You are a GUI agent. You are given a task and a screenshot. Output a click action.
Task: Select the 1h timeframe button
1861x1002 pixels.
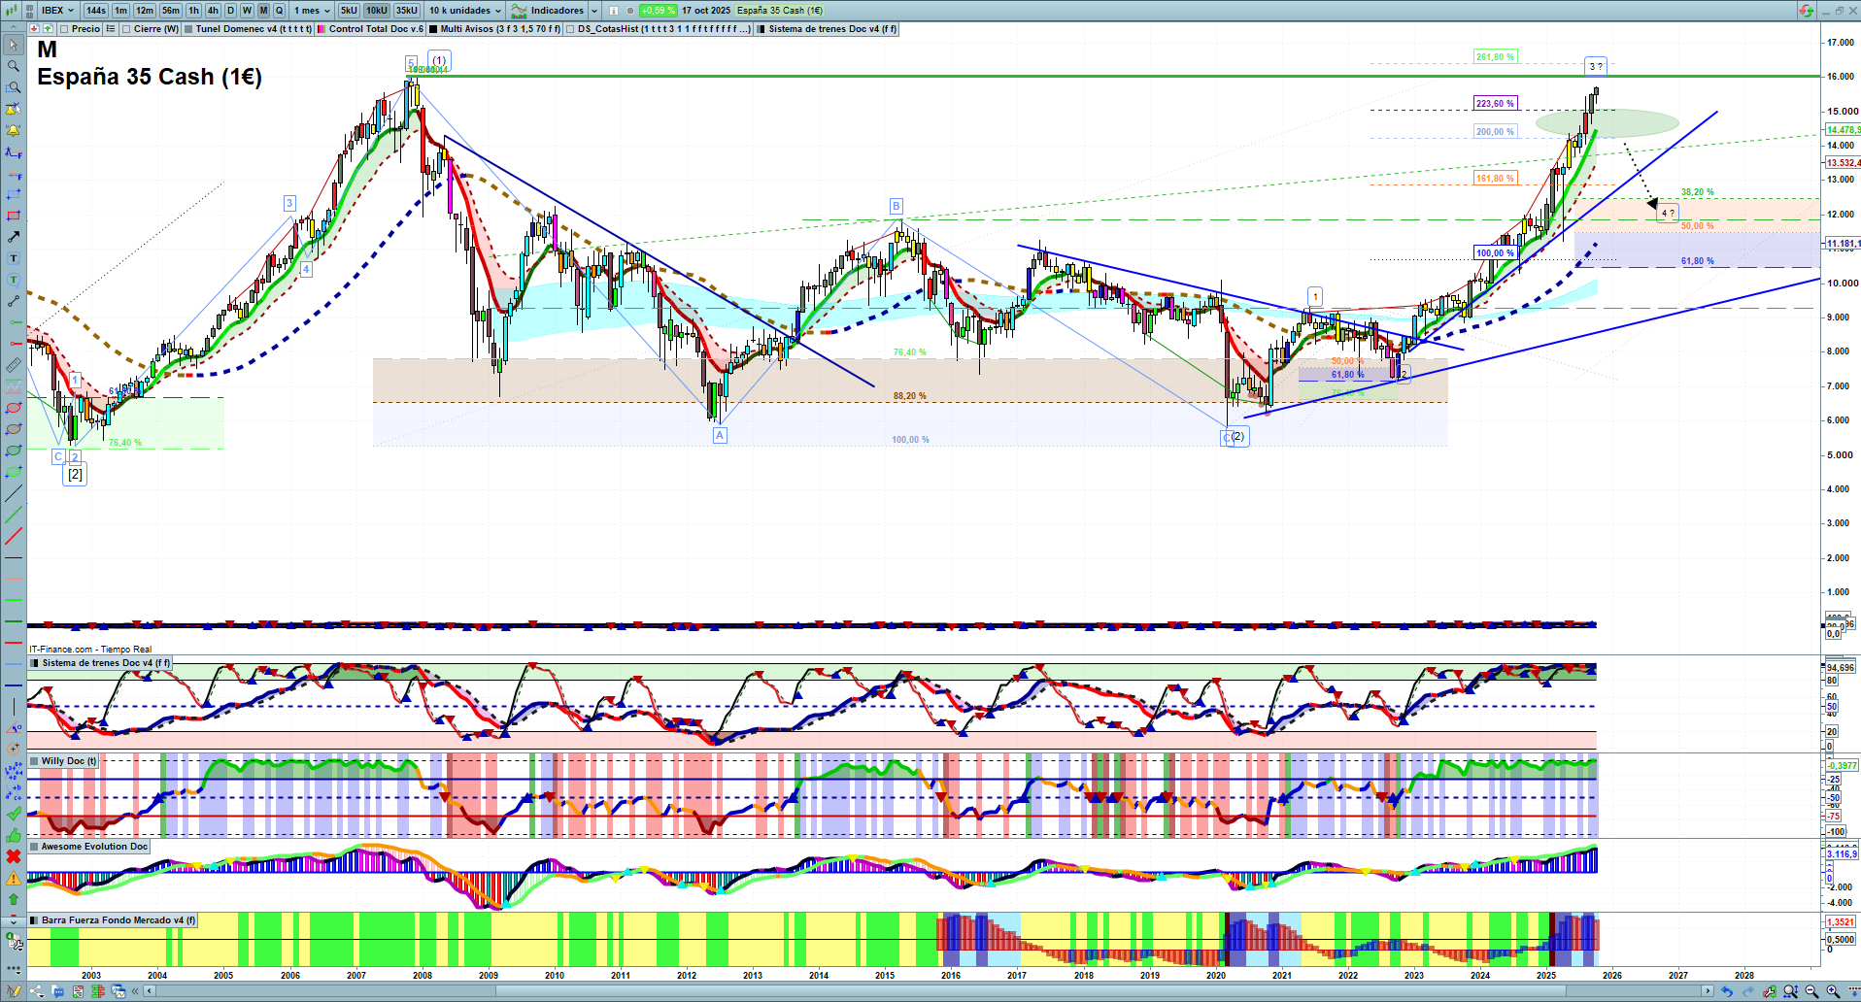tap(193, 11)
